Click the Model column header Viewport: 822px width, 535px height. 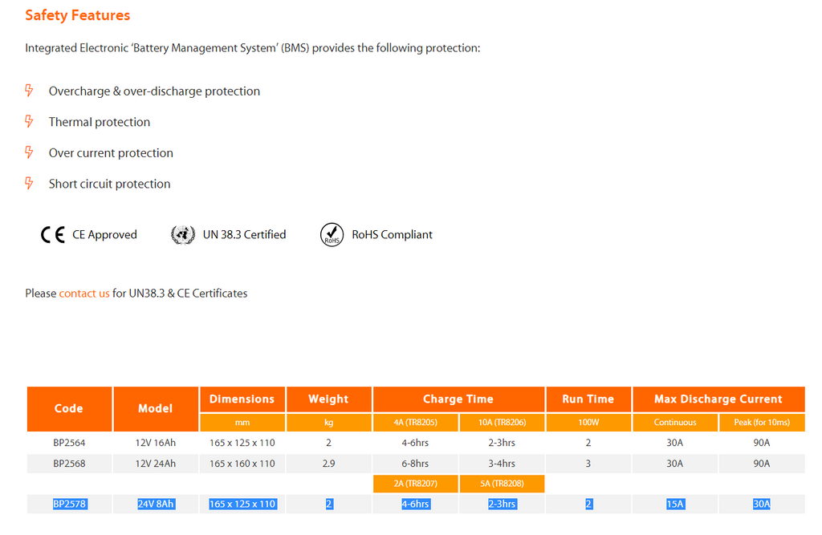tap(155, 408)
